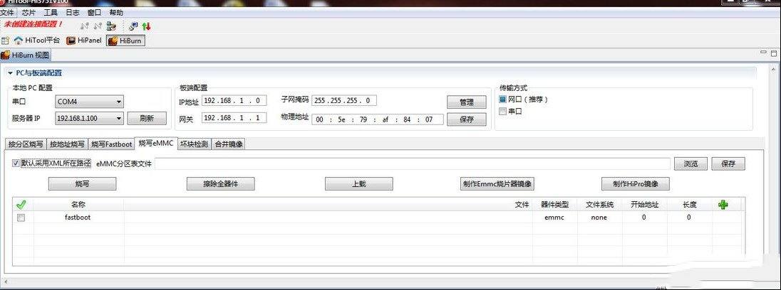Image resolution: width=781 pixels, height=290 pixels.
Task: Open the 日志 menu
Action: coord(73,12)
